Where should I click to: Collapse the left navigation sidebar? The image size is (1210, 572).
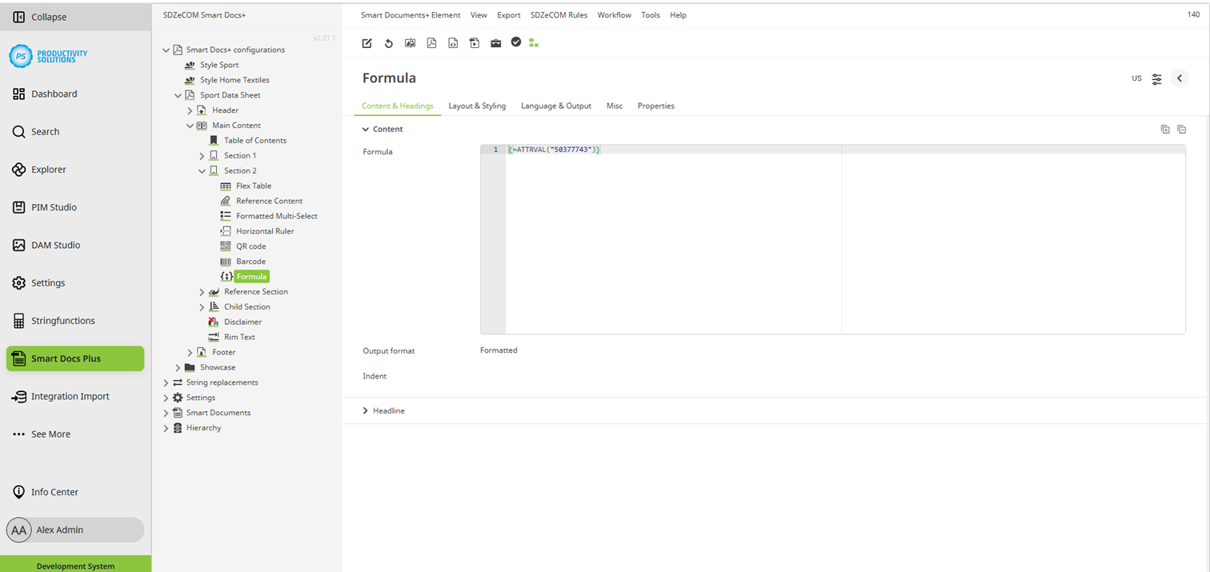[x=75, y=17]
